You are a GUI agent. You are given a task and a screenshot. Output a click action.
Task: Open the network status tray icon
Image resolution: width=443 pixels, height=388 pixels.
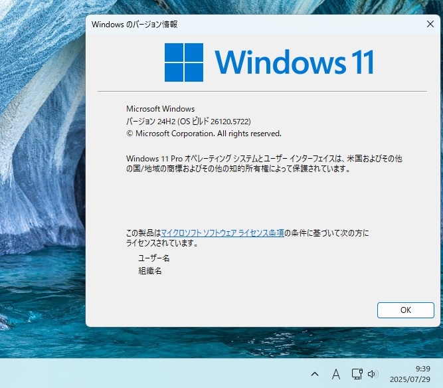click(357, 374)
